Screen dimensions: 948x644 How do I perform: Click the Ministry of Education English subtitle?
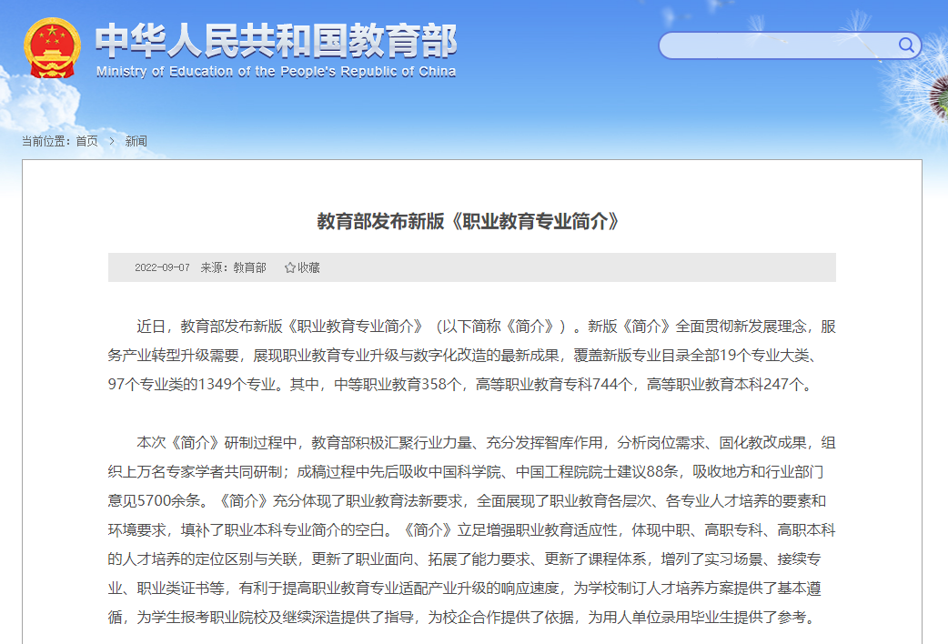coord(277,71)
